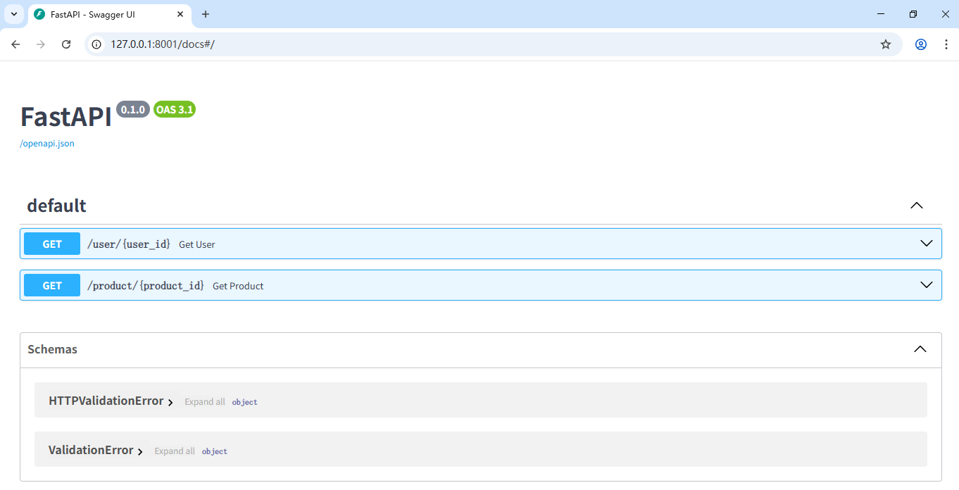959x490 pixels.
Task: Click the Get Product summary text
Action: (x=238, y=286)
